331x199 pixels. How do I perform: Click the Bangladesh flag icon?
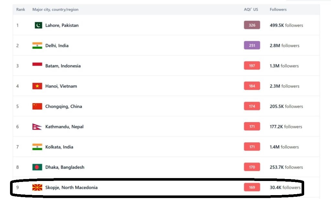coord(37,167)
